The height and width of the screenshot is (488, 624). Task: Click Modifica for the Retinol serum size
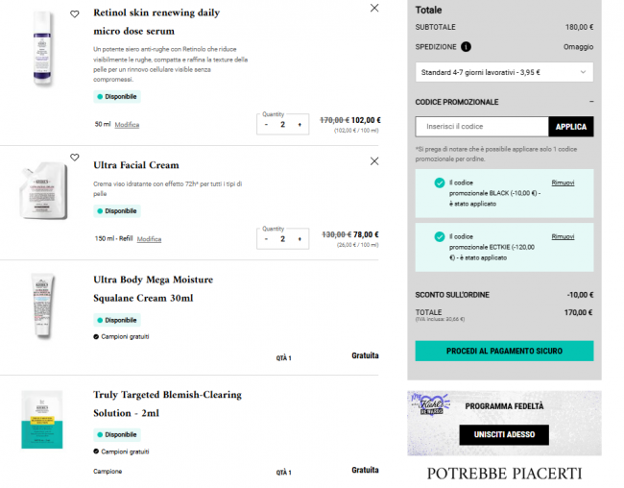click(x=127, y=125)
